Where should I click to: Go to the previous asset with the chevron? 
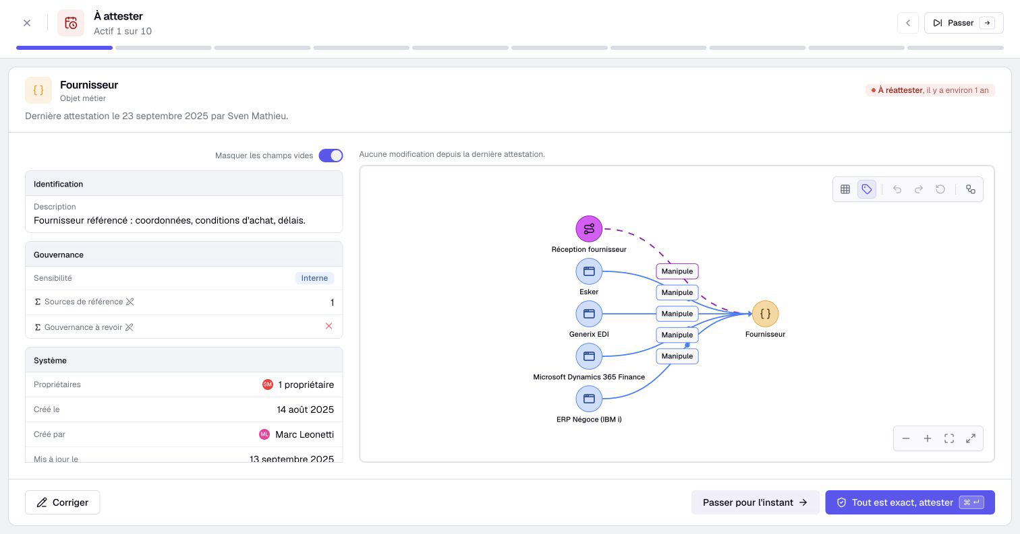click(x=908, y=23)
